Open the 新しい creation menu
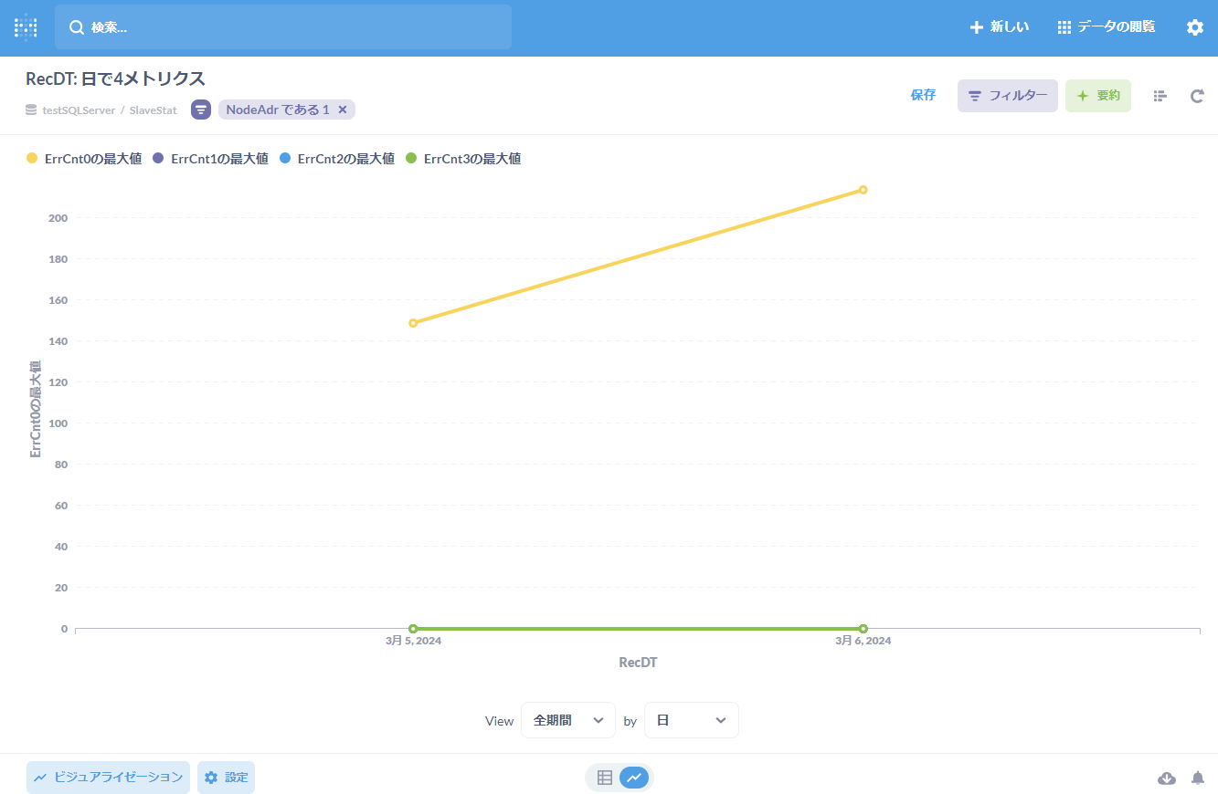Screen dimensions: 1218x794 click(999, 27)
